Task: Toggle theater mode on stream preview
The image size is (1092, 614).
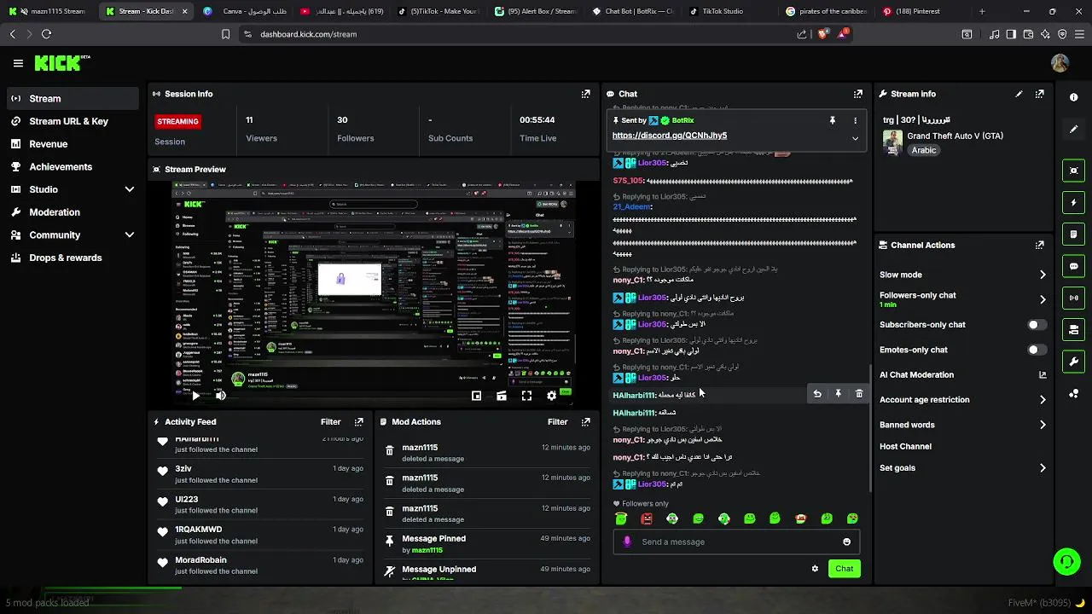Action: (502, 396)
